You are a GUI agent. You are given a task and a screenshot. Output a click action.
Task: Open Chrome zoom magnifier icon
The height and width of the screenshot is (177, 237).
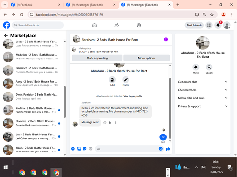(204, 15)
